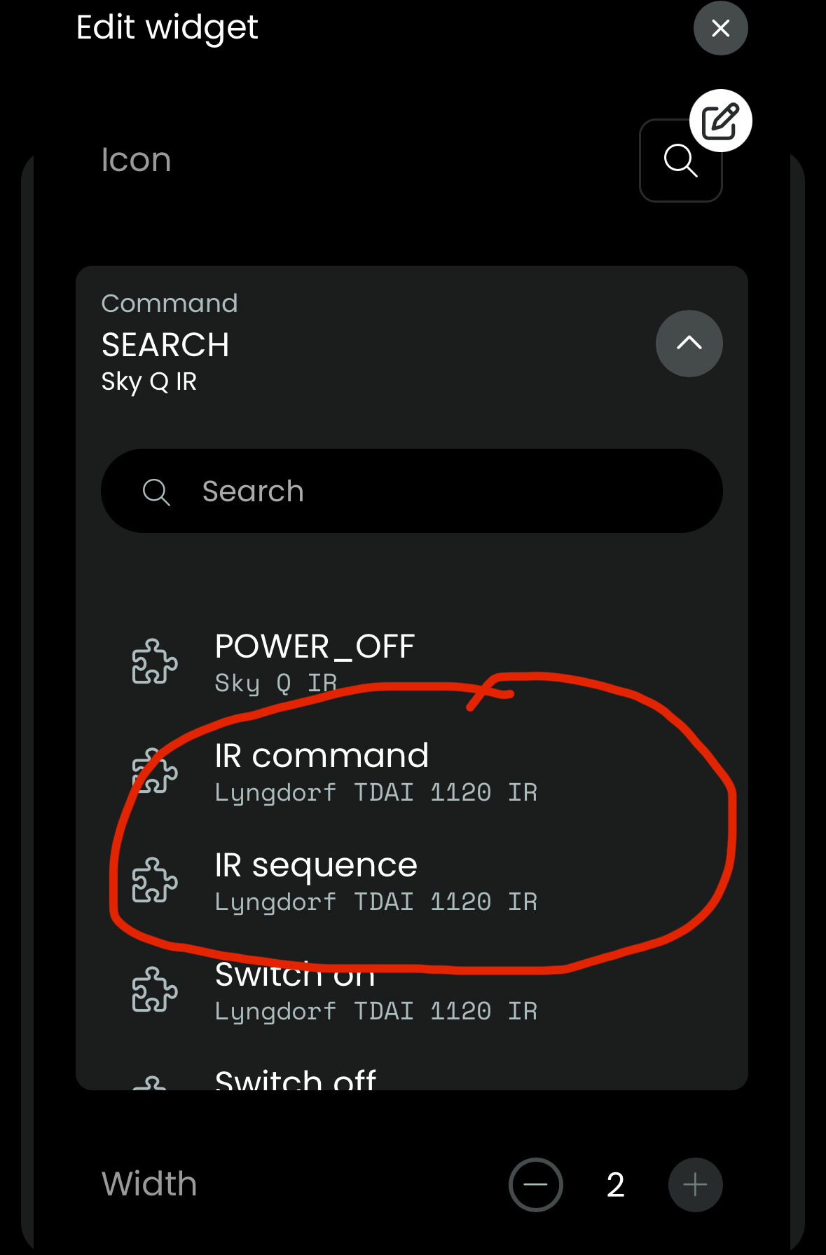The image size is (826, 1255).
Task: Tap the pencil edit icon
Action: tap(720, 121)
